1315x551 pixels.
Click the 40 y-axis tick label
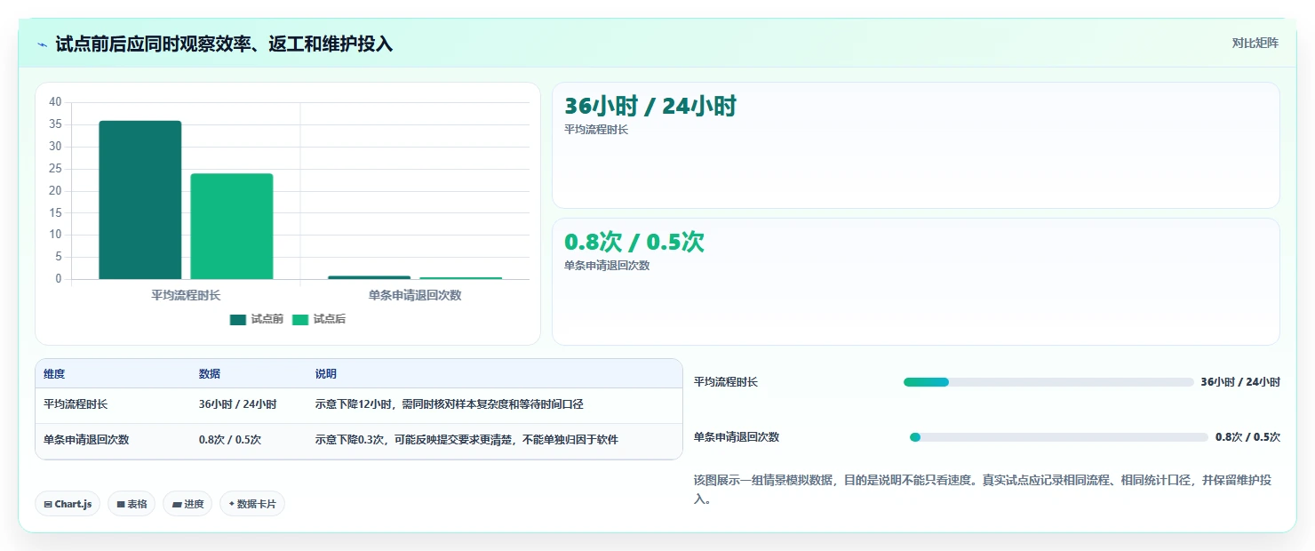55,102
